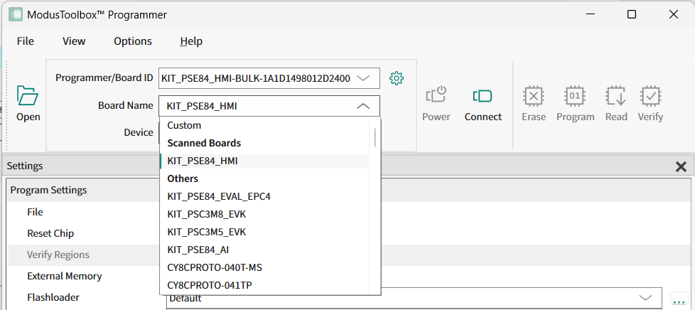Open the View menu

(74, 41)
